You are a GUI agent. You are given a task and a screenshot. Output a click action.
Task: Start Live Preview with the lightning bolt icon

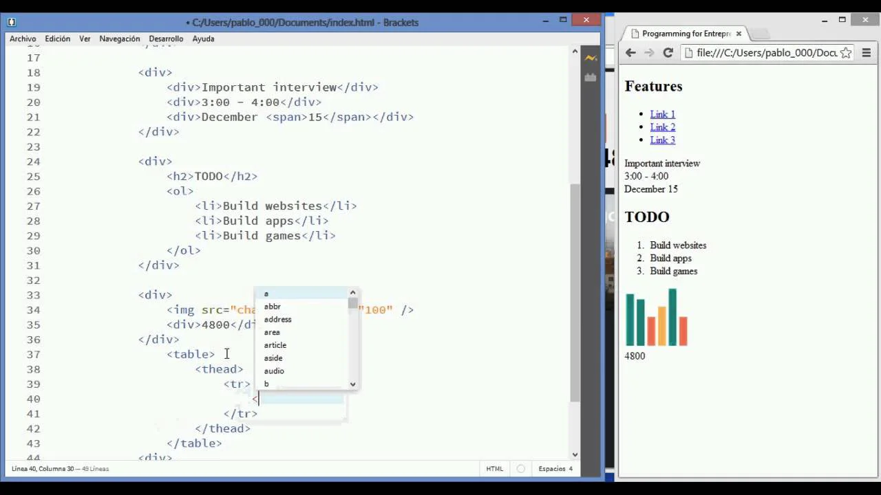click(x=591, y=58)
